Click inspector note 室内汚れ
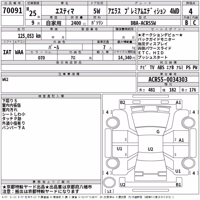This screenshot has width=200, height=200. [10, 110]
